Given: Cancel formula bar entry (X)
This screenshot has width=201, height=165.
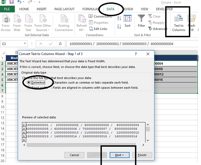Looking at the screenshot, I should [x=41, y=44].
